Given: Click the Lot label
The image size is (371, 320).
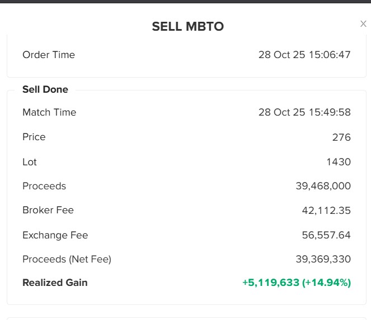Looking at the screenshot, I should [30, 162].
